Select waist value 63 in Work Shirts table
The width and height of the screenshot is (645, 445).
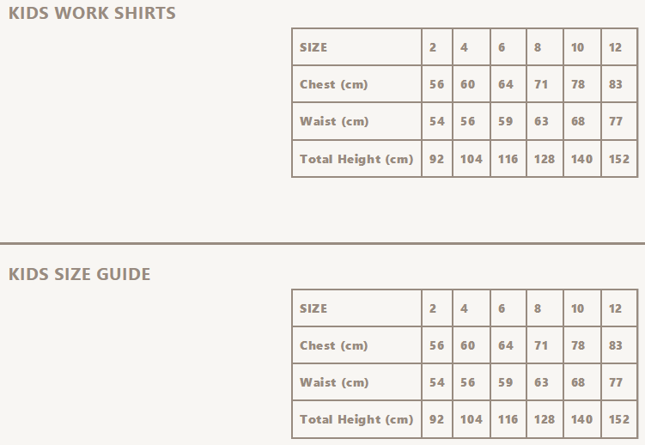pyautogui.click(x=541, y=121)
